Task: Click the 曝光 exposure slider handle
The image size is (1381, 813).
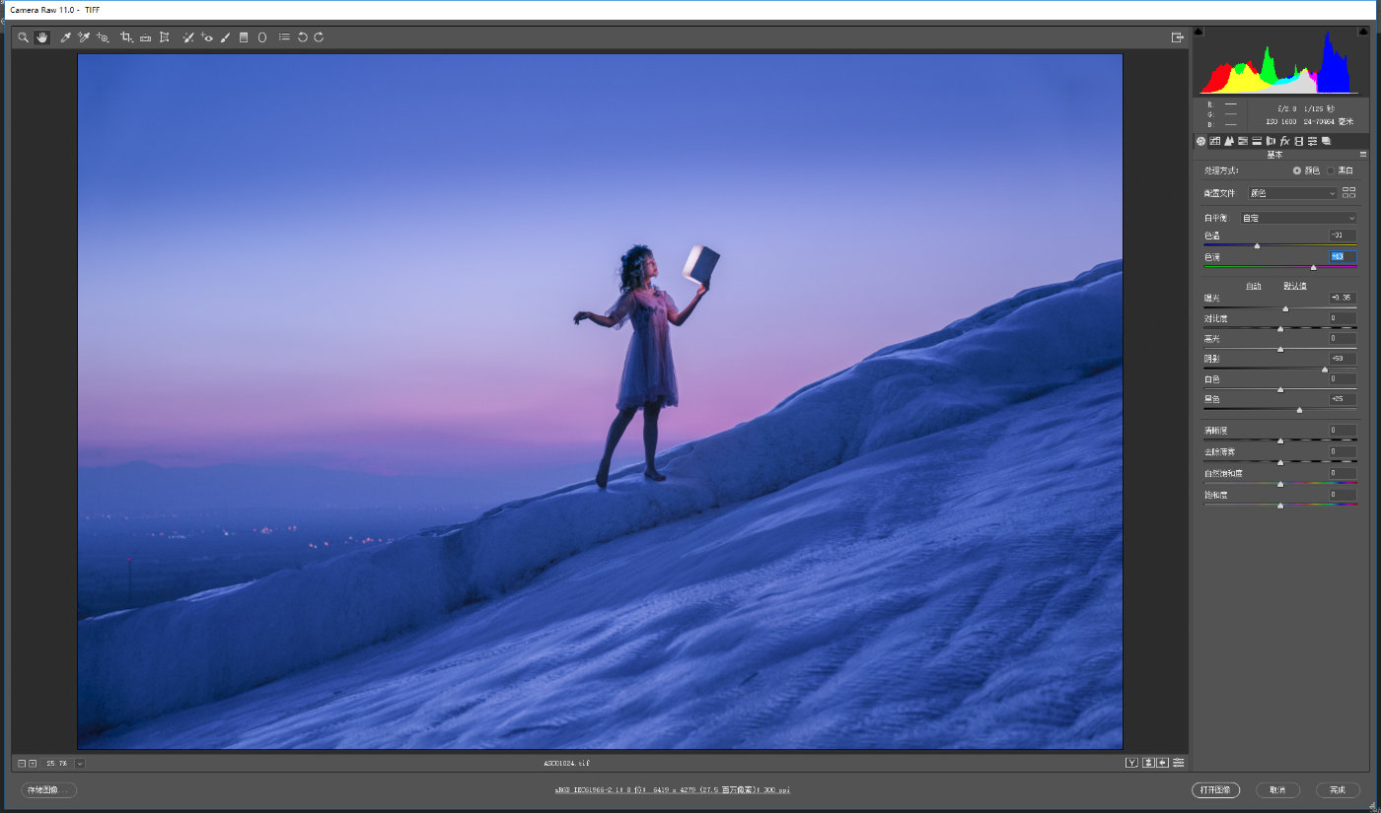Action: 1285,308
